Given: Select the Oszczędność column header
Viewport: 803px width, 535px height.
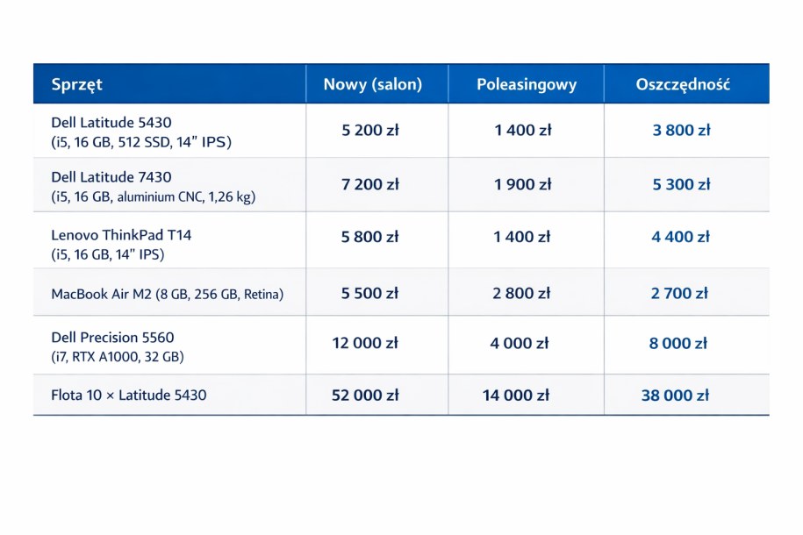Looking at the screenshot, I should 683,84.
